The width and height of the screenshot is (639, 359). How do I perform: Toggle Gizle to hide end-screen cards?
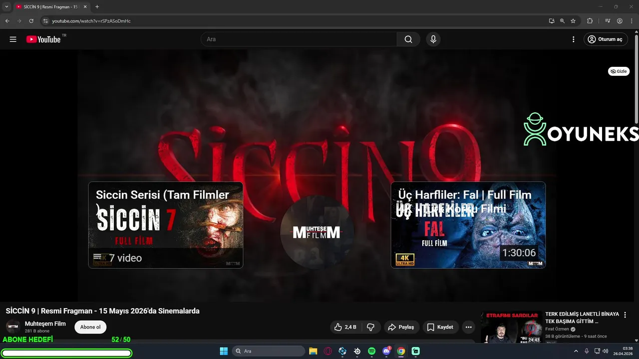[619, 71]
